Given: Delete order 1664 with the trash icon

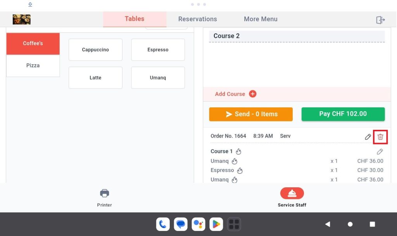Looking at the screenshot, I should click(x=380, y=137).
